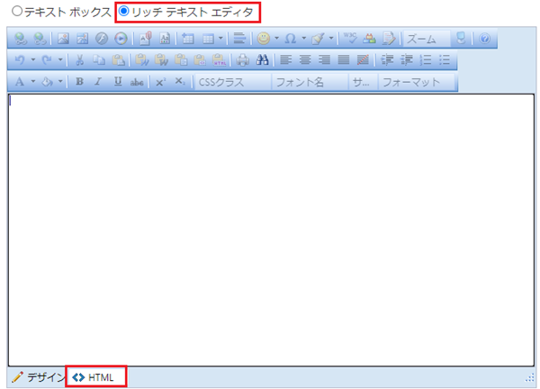The height and width of the screenshot is (389, 540).
Task: Click the paste as HTML icon
Action: pos(200,60)
